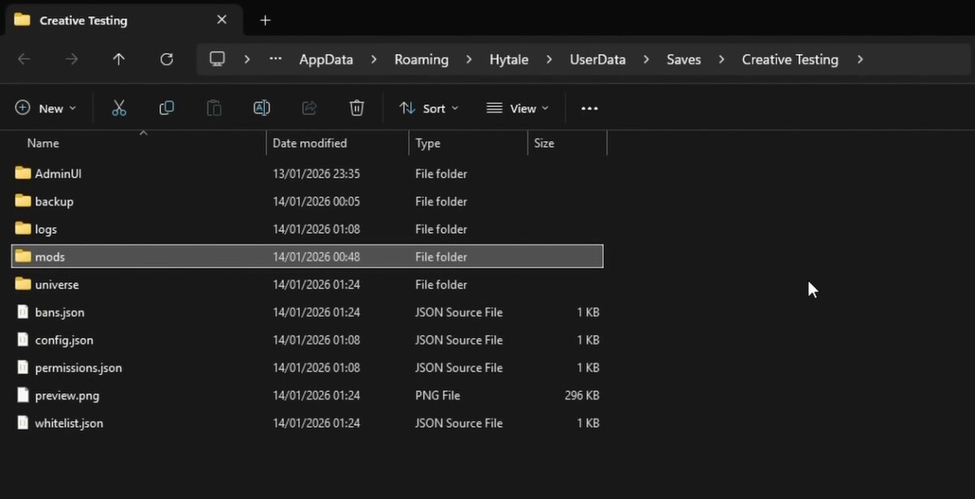Image resolution: width=975 pixels, height=499 pixels.
Task: Copy the selected item
Action: pos(167,107)
